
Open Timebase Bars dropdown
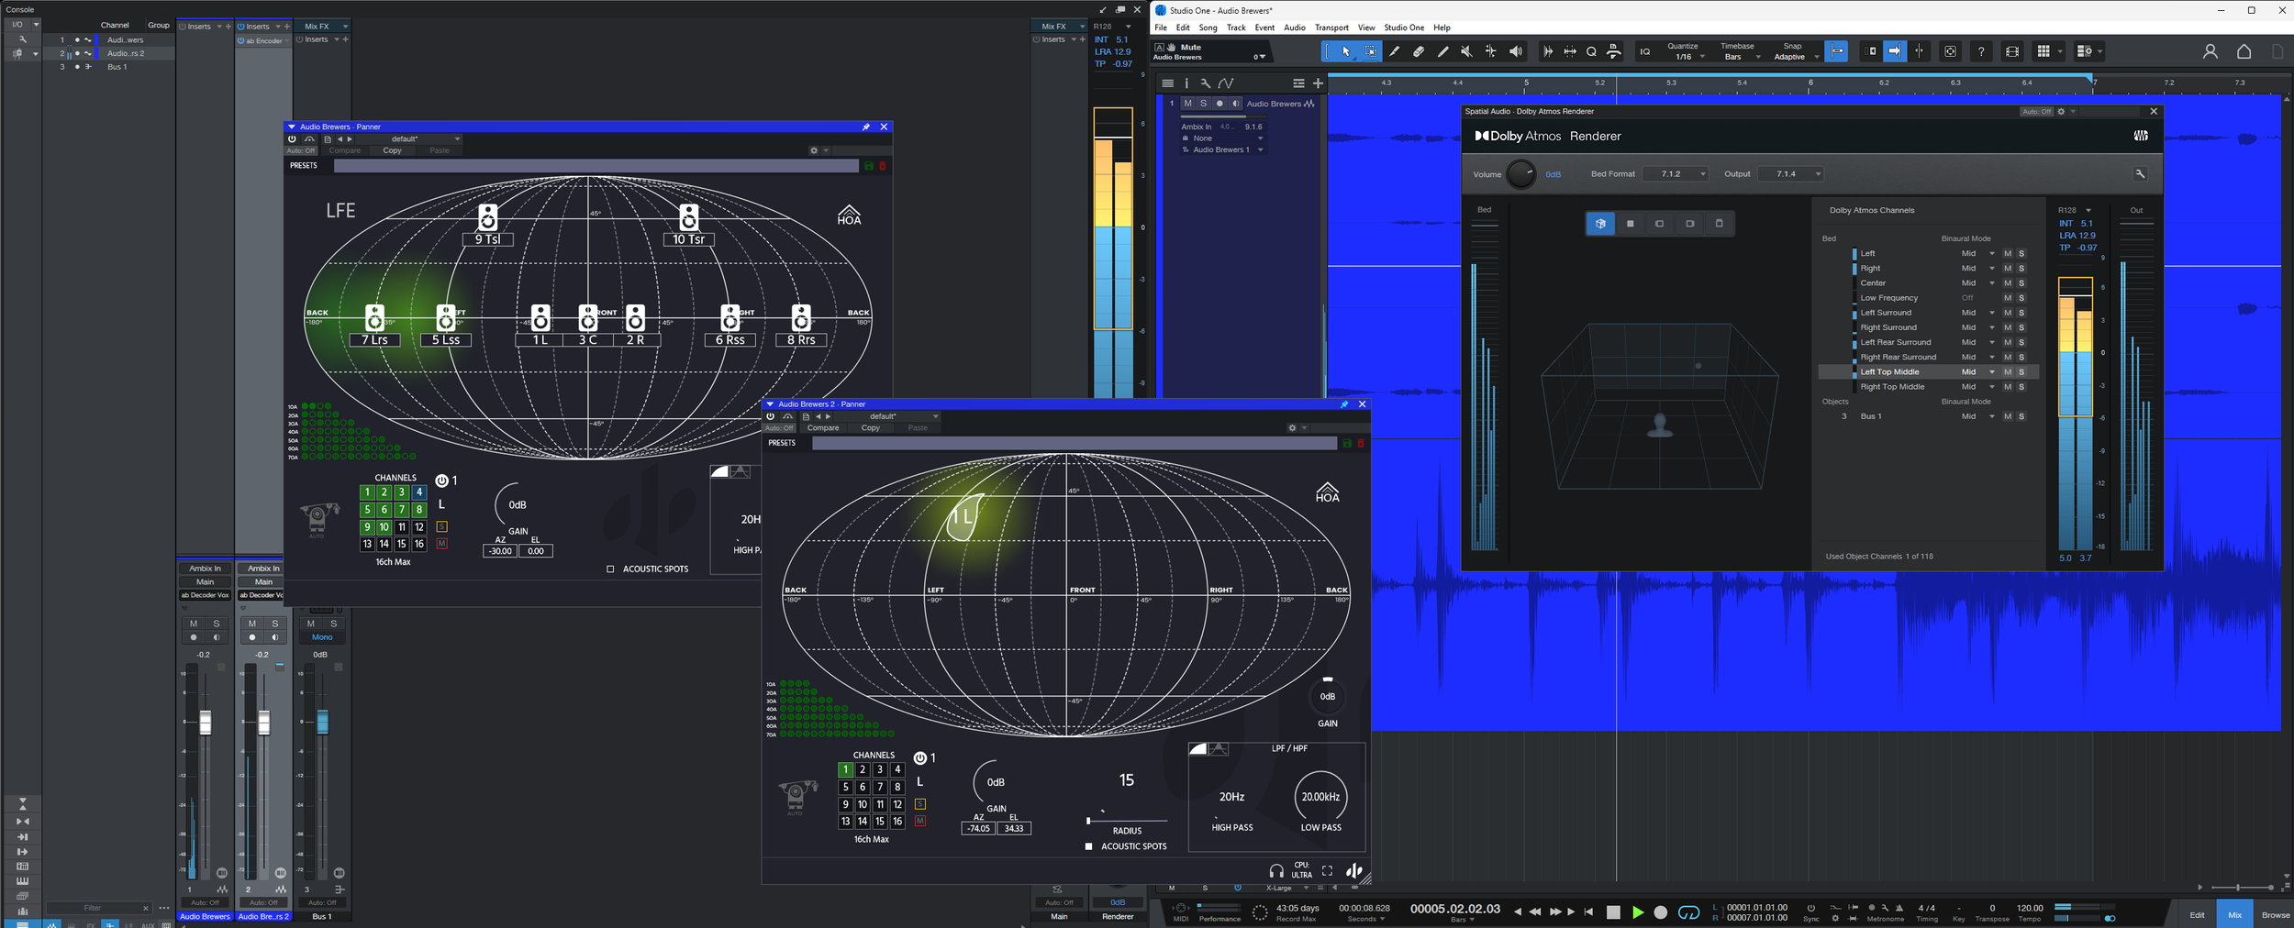click(x=1741, y=57)
